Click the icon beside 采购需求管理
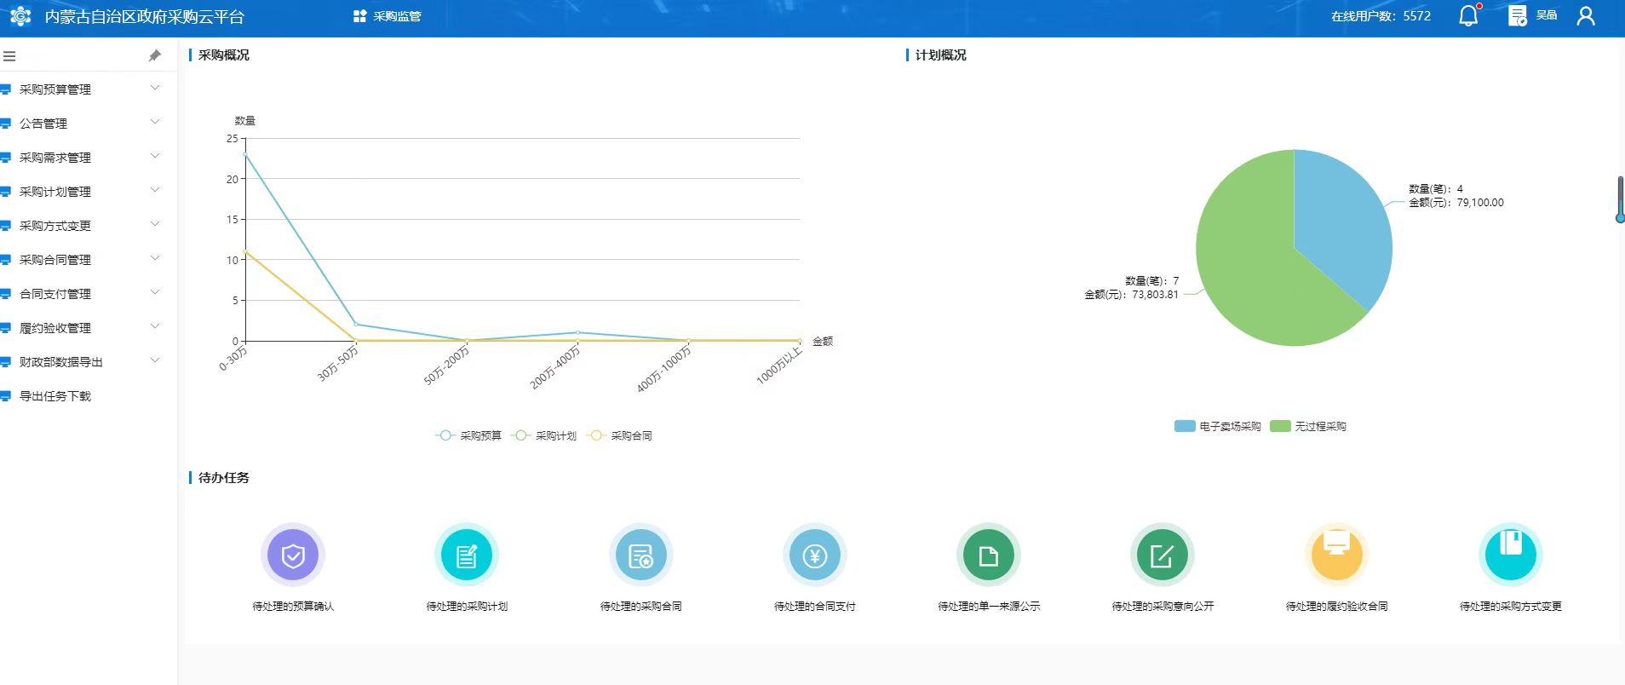 coord(5,158)
